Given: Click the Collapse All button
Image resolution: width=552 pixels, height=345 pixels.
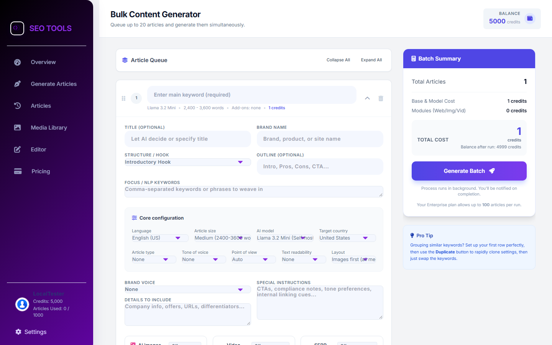Looking at the screenshot, I should [x=338, y=60].
